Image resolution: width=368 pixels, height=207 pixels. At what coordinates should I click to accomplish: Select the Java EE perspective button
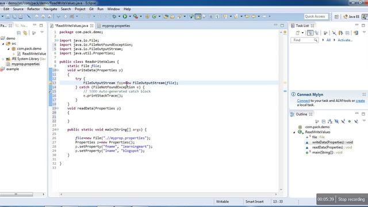(351, 17)
